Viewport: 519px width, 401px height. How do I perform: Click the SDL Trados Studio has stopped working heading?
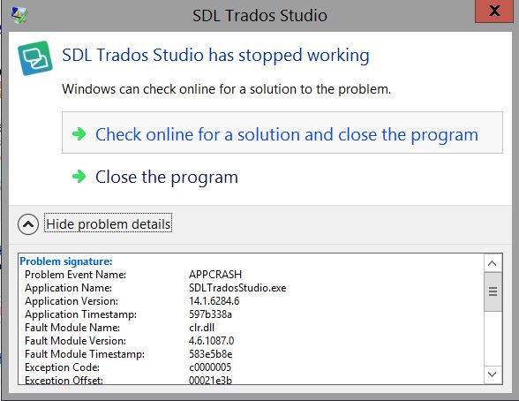click(x=215, y=56)
